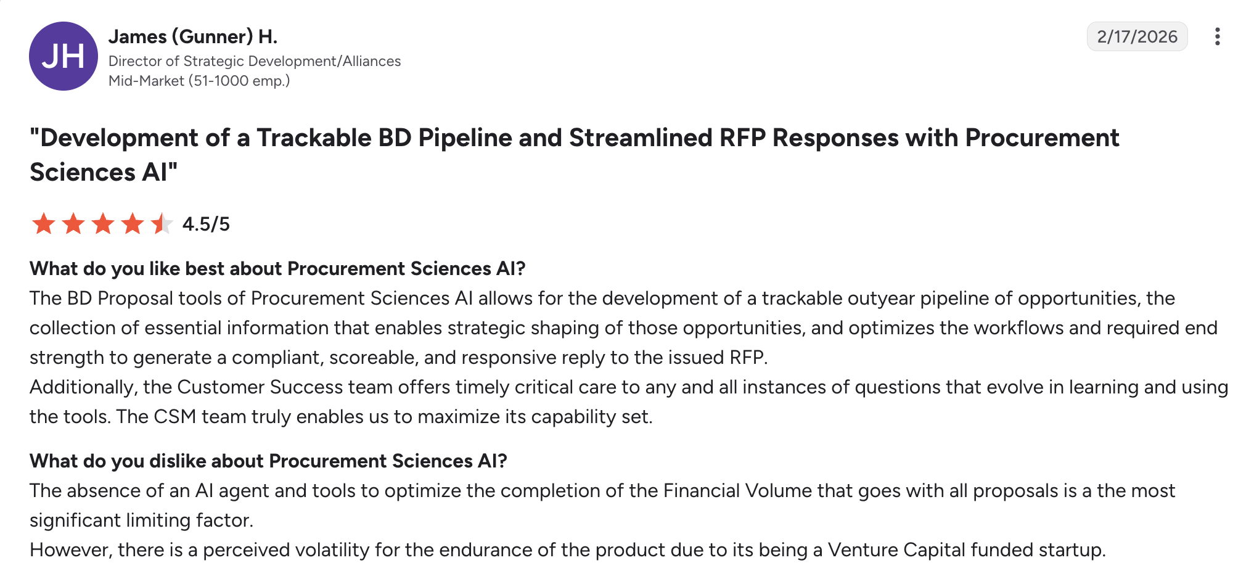
Task: Click the Mid-Market (51-1000 emp.) company size label
Action: (x=199, y=81)
